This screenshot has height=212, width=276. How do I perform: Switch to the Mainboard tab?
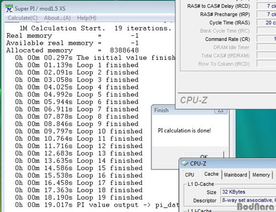236,175
